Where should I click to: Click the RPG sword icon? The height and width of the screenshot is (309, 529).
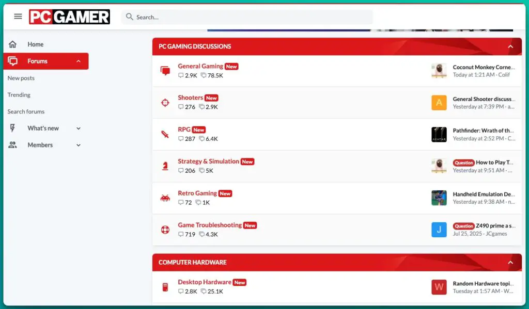(x=165, y=135)
